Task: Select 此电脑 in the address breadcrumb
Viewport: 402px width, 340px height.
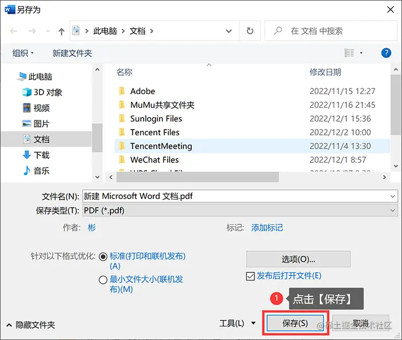Action: pyautogui.click(x=105, y=31)
